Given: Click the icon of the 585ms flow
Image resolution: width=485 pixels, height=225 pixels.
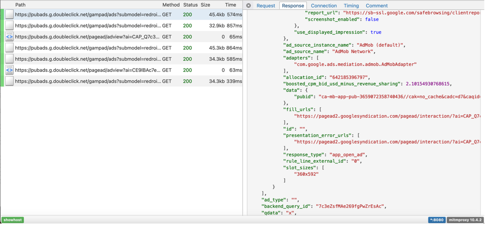Looking at the screenshot, I should (x=10, y=59).
